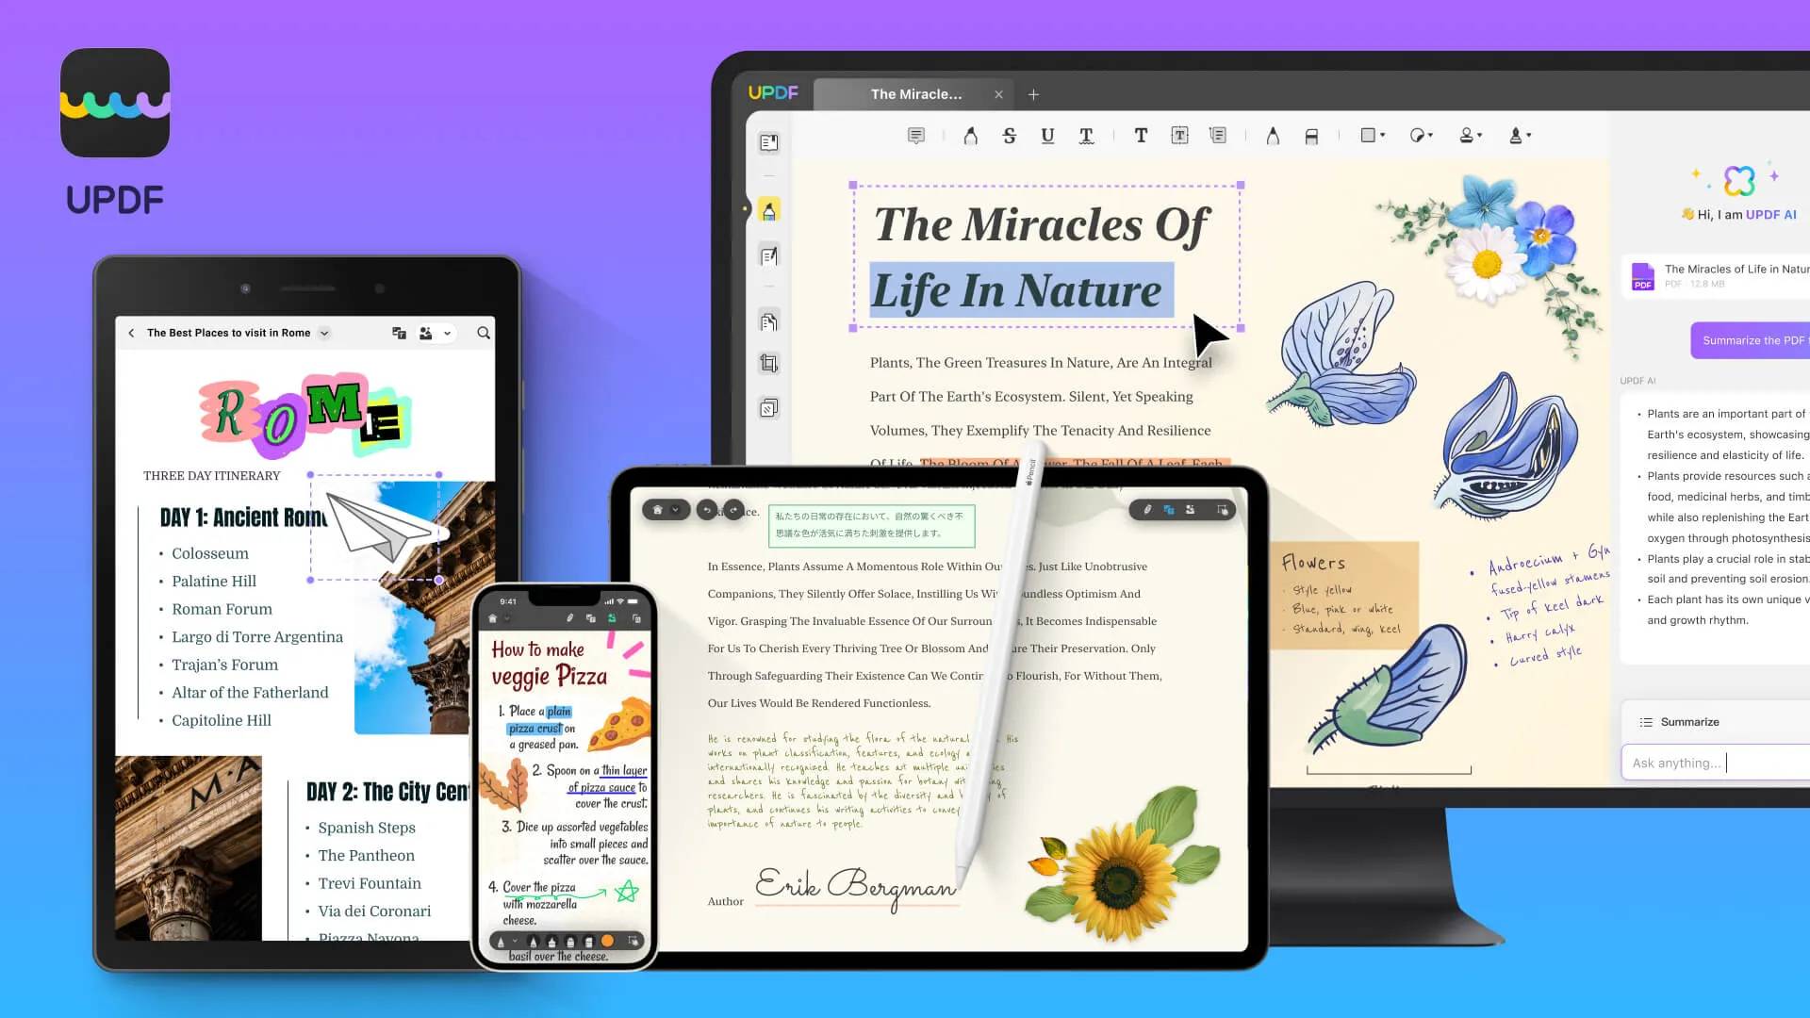Image resolution: width=1810 pixels, height=1018 pixels.
Task: Select the strikethrough formatting icon
Action: click(1010, 134)
